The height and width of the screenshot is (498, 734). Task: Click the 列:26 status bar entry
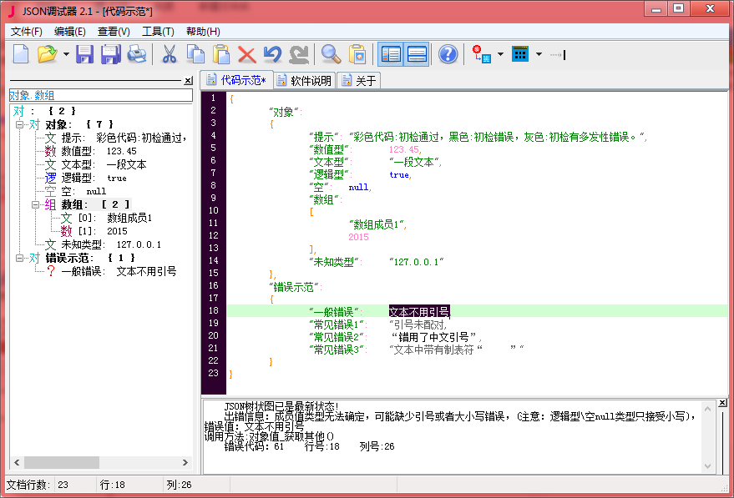pos(179,485)
